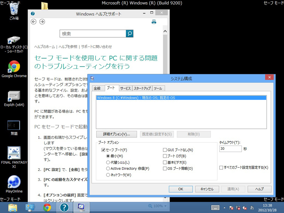Click the search magnifier button in Help
Image resolution: width=284 pixels, height=213 pixels.
click(x=130, y=33)
